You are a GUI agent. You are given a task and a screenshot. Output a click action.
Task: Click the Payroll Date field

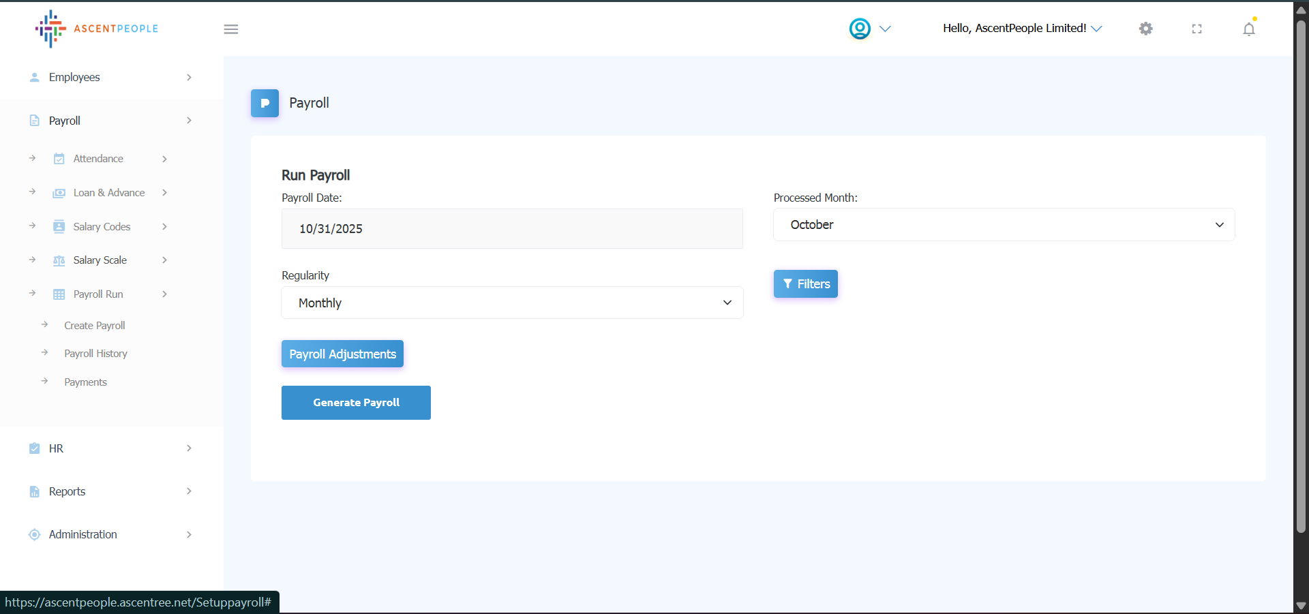[512, 229]
